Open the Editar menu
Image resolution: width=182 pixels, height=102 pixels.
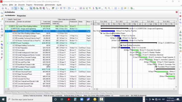(x=11, y=5)
